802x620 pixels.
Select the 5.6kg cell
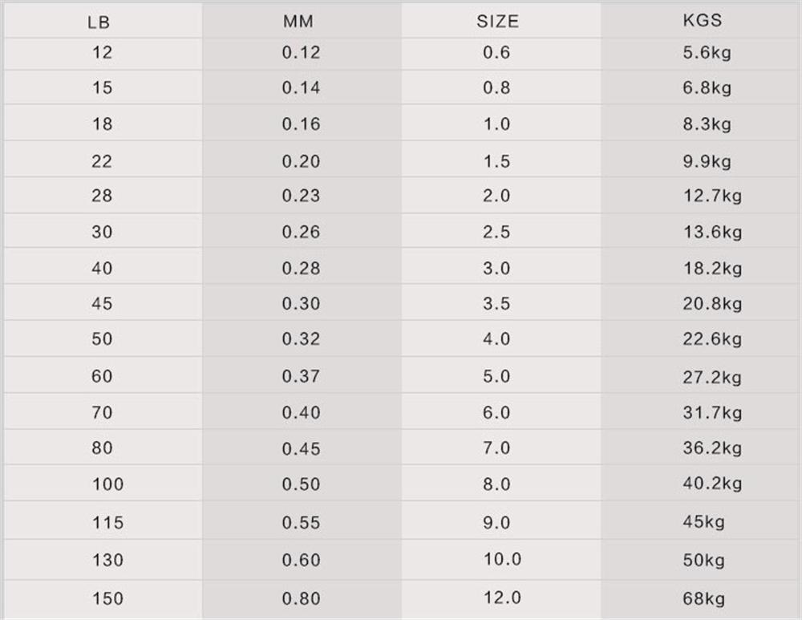(x=707, y=53)
